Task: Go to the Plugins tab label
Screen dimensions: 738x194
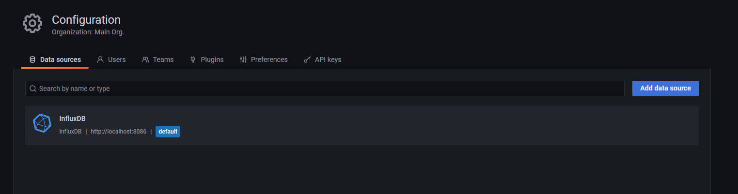Action: [x=212, y=60]
